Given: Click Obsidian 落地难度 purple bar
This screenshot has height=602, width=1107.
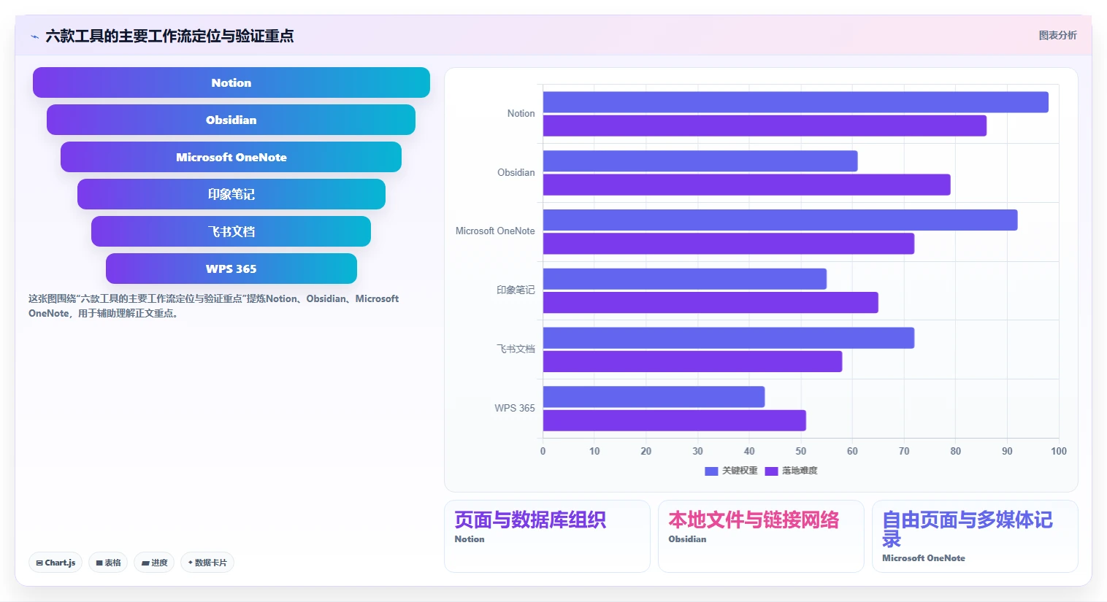Looking at the screenshot, I should tap(746, 185).
